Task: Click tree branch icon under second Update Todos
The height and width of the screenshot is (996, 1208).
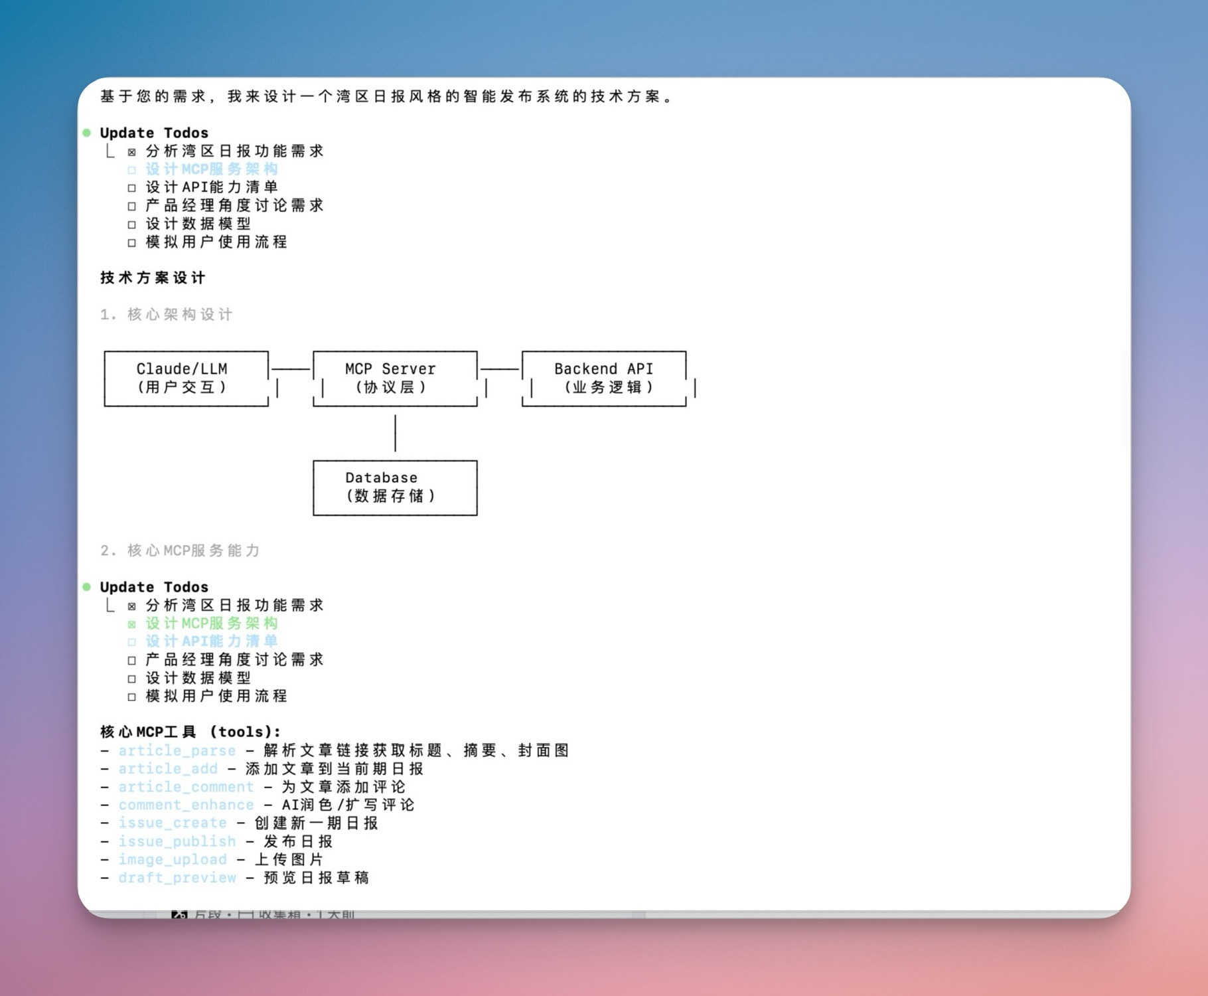Action: (110, 606)
